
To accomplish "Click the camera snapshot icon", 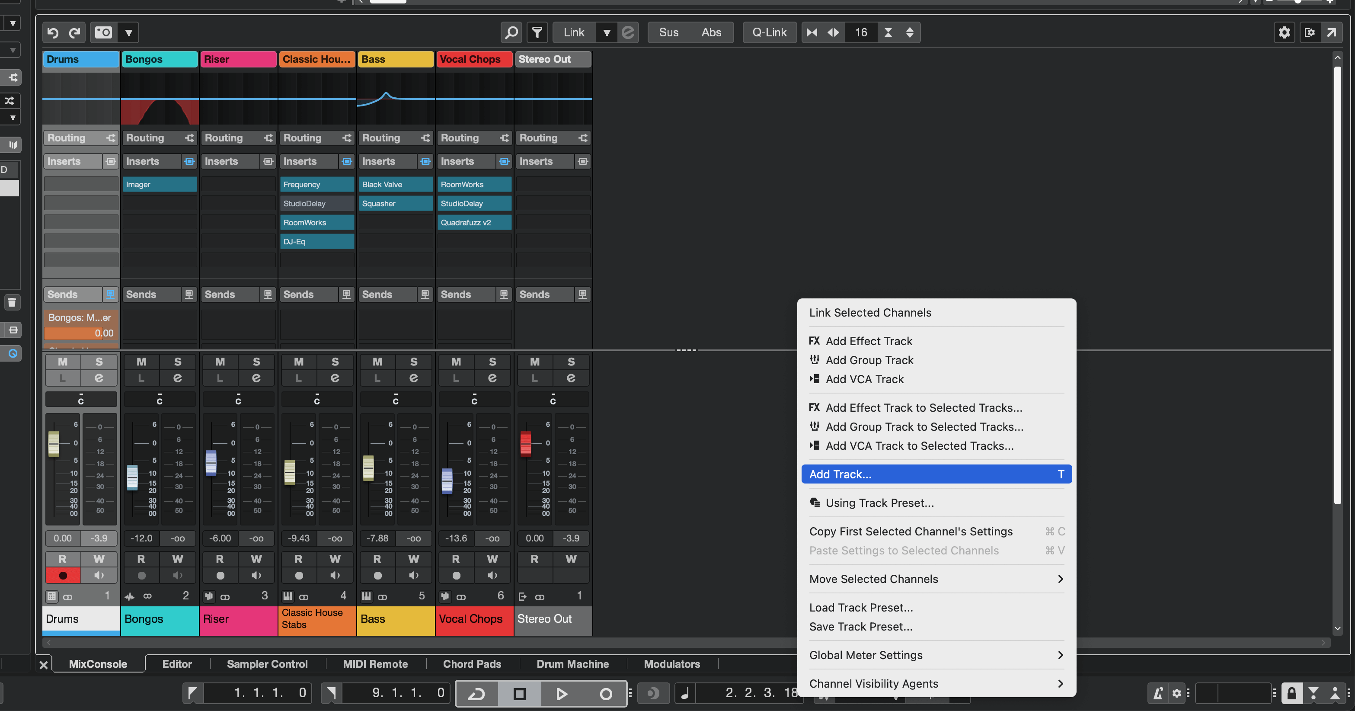I will tap(103, 32).
